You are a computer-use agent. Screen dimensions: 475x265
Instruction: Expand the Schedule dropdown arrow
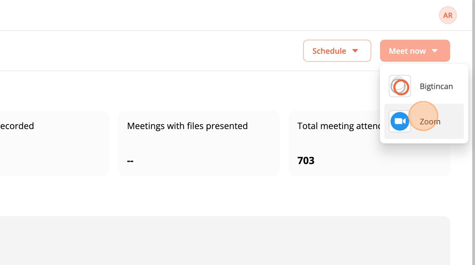coord(355,51)
